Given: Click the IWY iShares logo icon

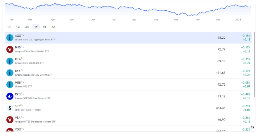Looking at the screenshot, I should 10,73.
